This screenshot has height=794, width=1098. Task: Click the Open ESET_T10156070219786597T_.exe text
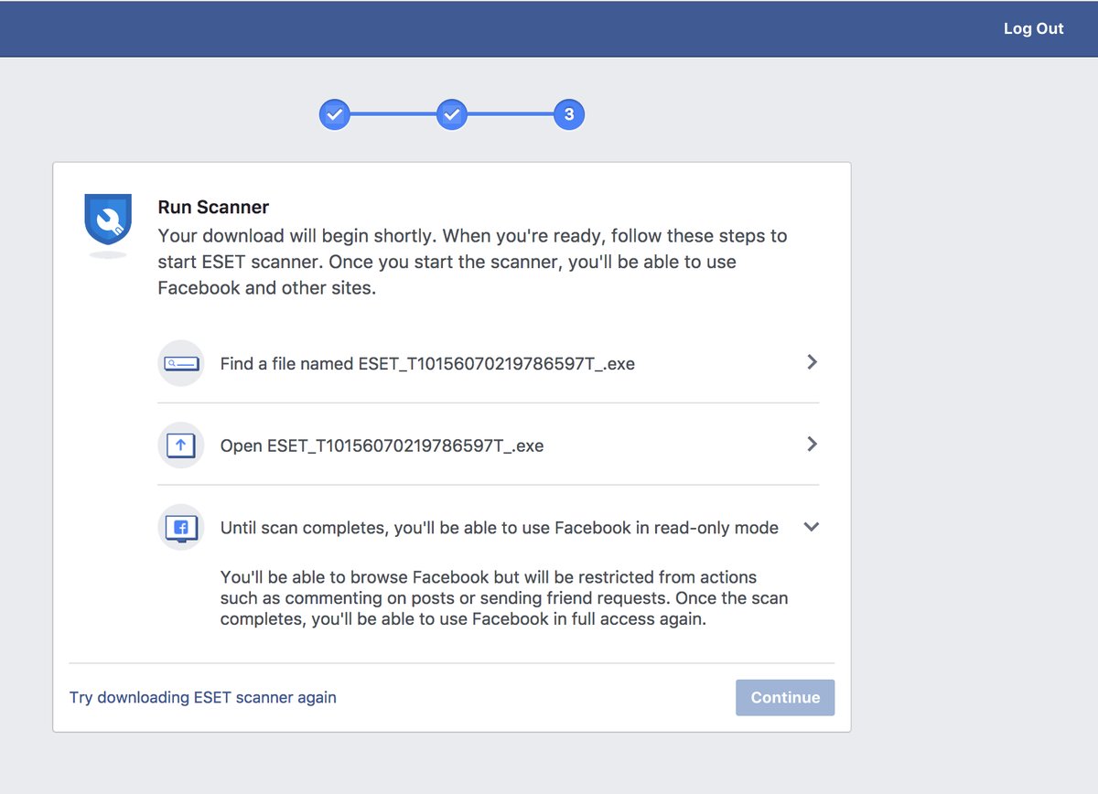coord(382,446)
